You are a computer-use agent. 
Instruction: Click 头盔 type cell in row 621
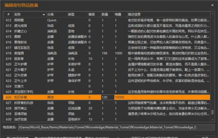71,70
